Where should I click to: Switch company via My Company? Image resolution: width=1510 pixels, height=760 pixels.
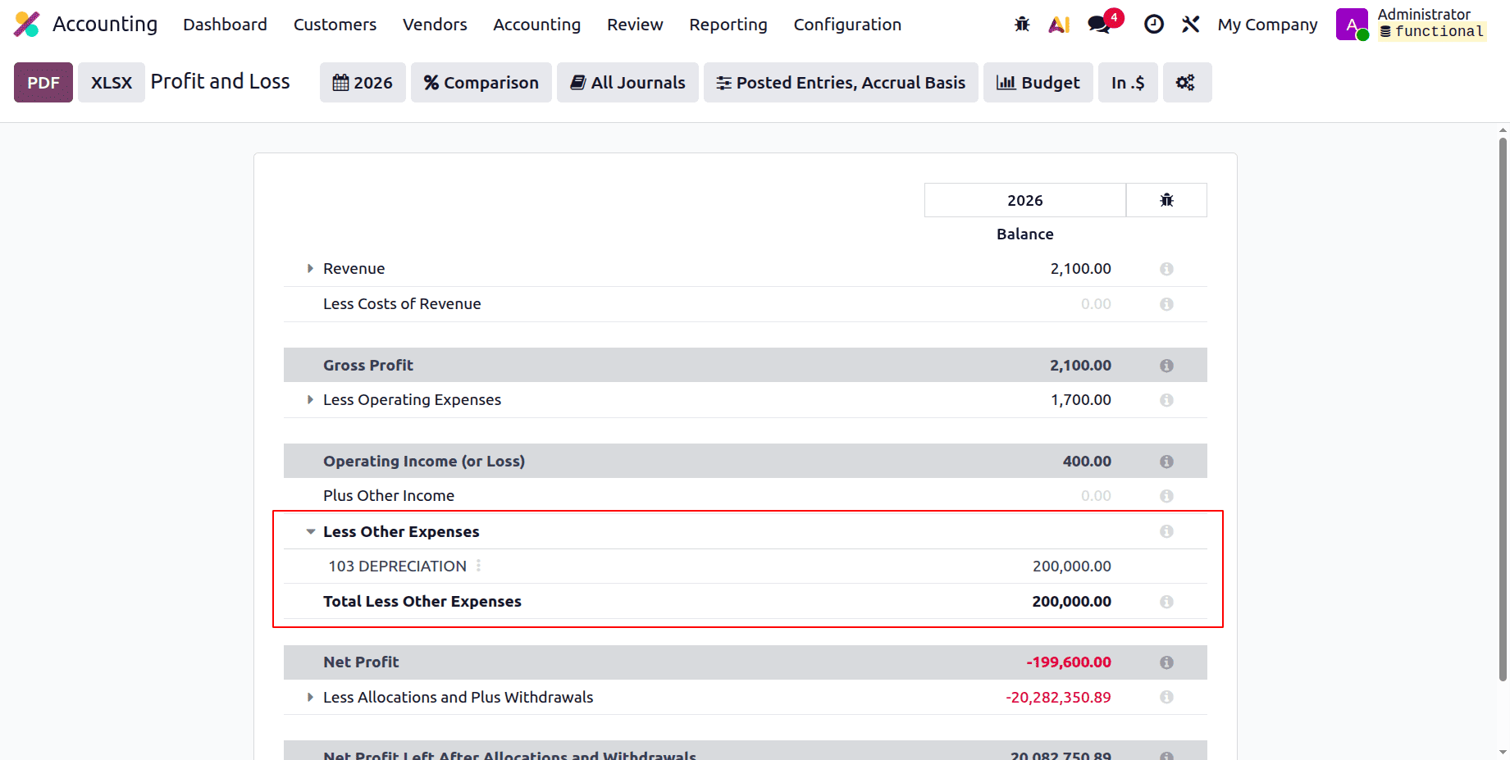[x=1267, y=25]
